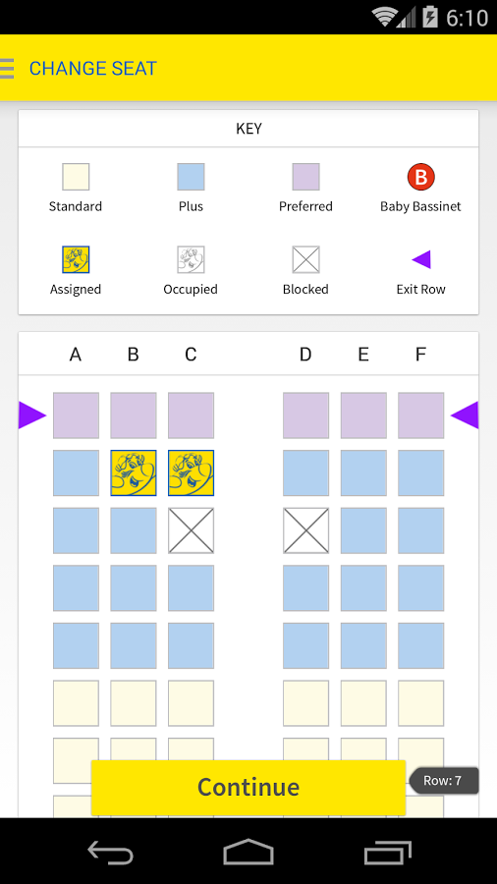Click the Continue button

(248, 787)
